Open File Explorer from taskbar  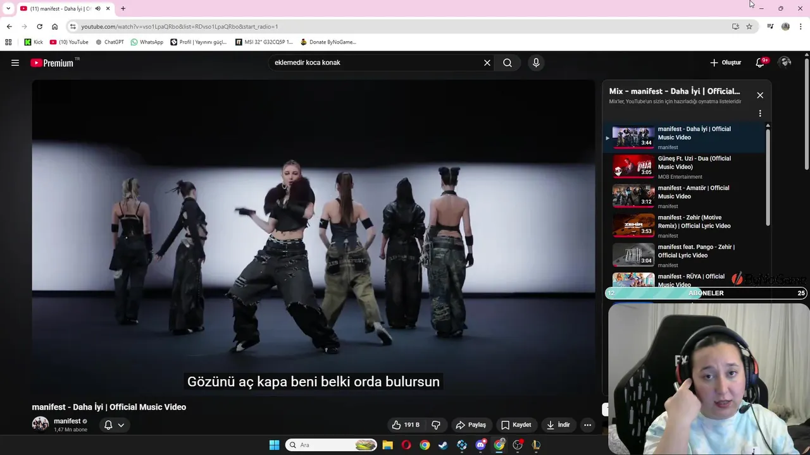(387, 445)
